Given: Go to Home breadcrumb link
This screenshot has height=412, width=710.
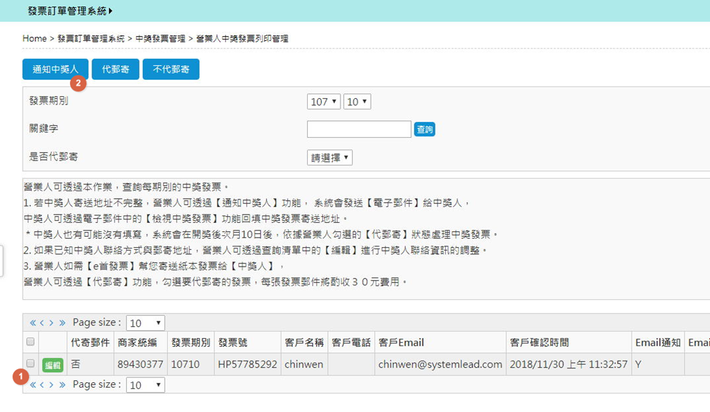Looking at the screenshot, I should pyautogui.click(x=35, y=39).
